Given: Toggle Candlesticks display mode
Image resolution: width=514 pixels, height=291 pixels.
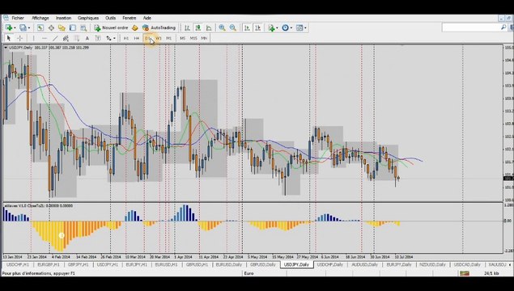Looking at the screenshot, I should [198, 27].
